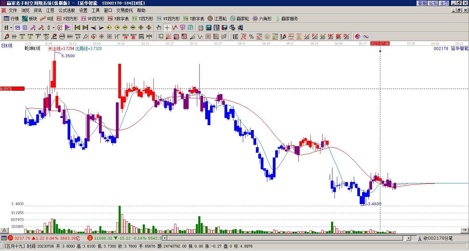Open the calculator icon

point(209,28)
